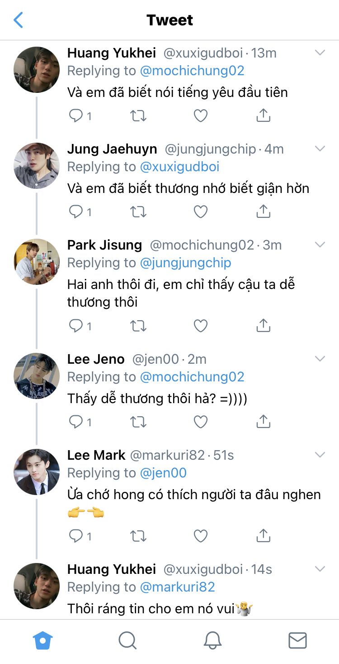This screenshot has width=339, height=664.
Task: Go back using the top-left arrow
Action: coord(19,20)
